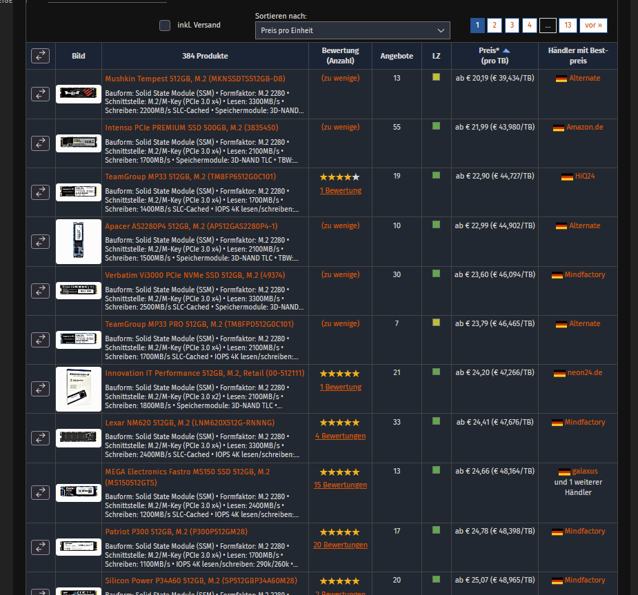
Task: Open '15 Bewertungen' for MEGA Electronics Fastro
Action: 340,485
